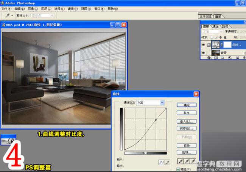The height and width of the screenshot is (172, 246).
Task: Click the add layer mask icon
Action: 216,58
